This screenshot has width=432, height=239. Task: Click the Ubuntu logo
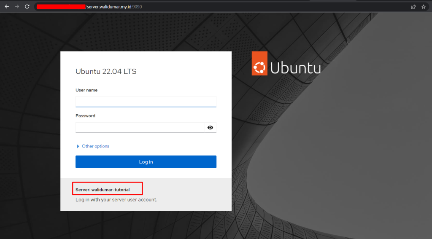[286, 64]
